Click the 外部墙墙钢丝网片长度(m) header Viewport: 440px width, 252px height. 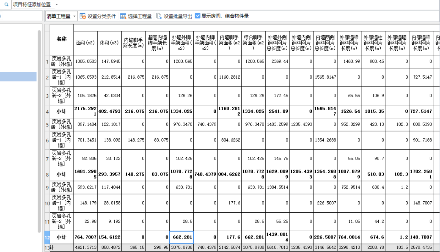tap(397, 43)
